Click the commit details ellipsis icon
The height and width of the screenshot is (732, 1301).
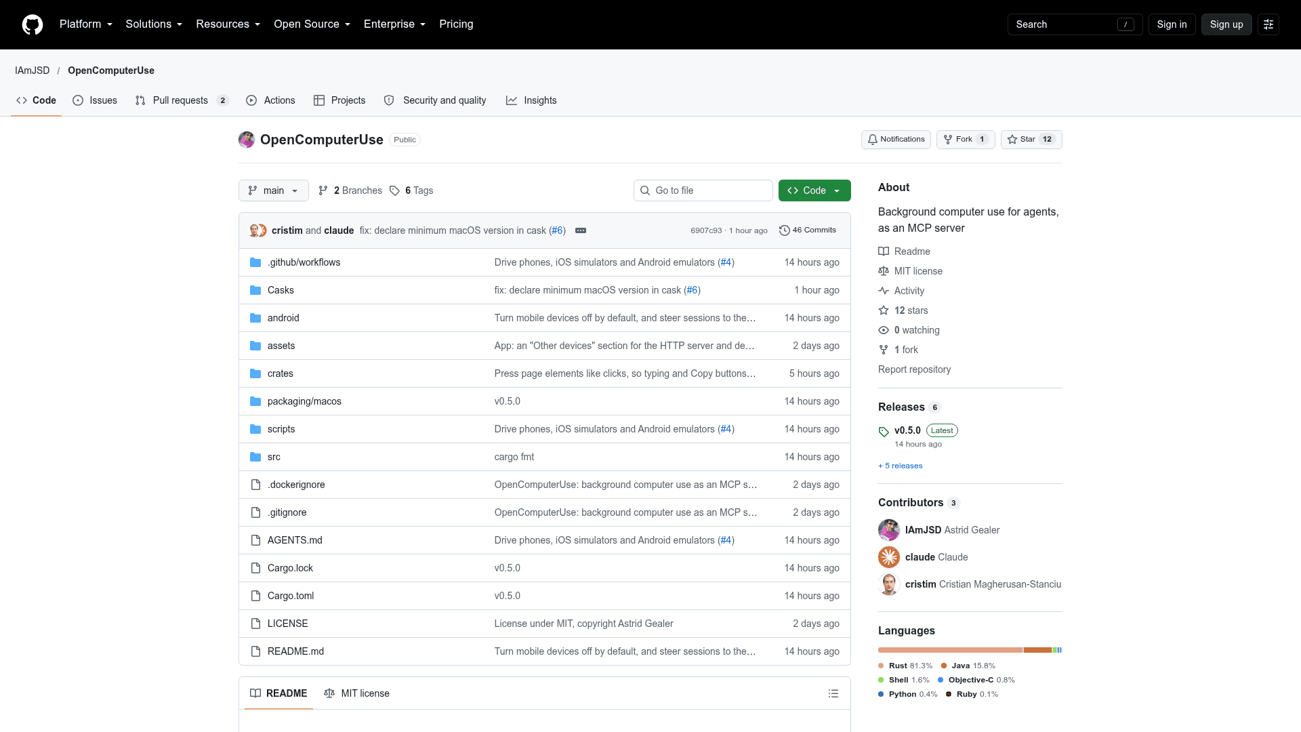(x=581, y=230)
